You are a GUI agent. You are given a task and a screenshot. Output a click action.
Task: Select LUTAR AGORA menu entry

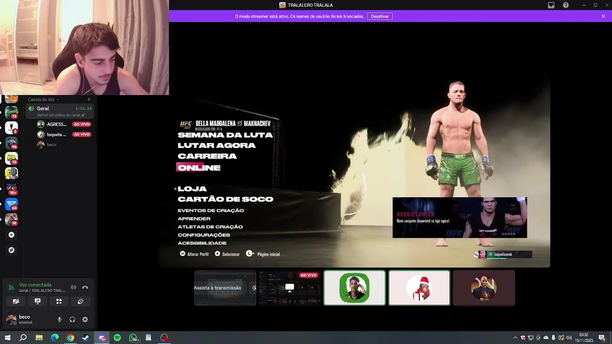(x=217, y=146)
